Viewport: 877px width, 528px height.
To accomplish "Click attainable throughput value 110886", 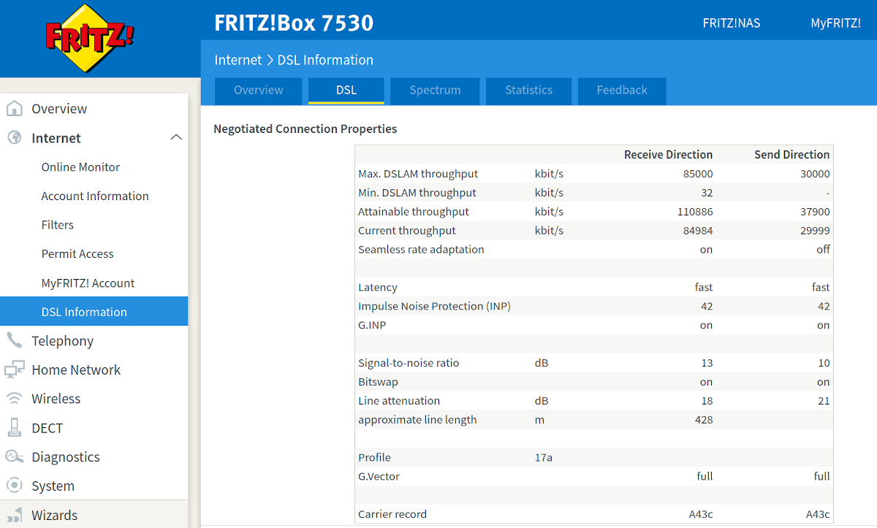I will [695, 212].
